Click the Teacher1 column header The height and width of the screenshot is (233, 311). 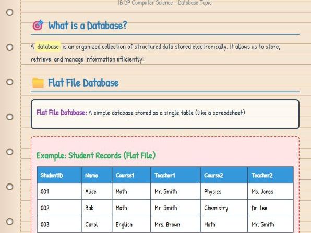click(x=175, y=175)
